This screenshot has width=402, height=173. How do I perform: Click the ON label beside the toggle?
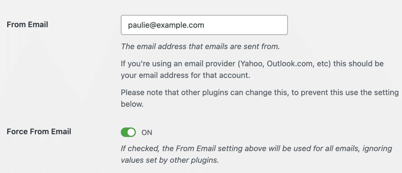click(147, 133)
